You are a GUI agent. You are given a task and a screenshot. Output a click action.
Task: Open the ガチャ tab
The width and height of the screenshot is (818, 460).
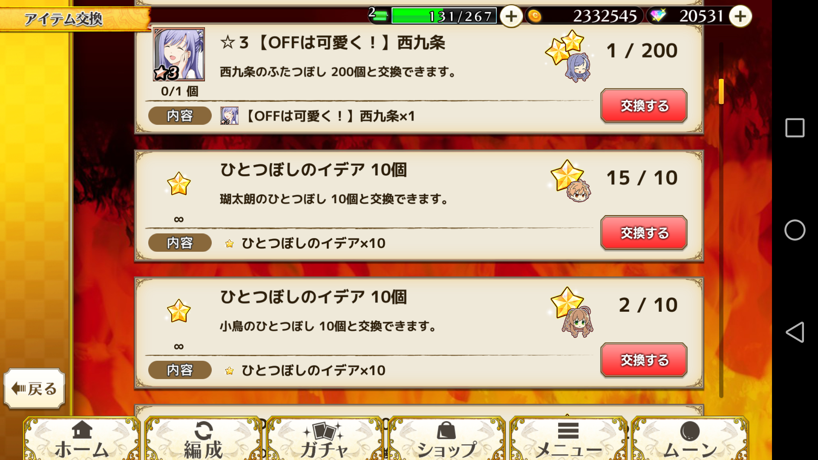[325, 439]
